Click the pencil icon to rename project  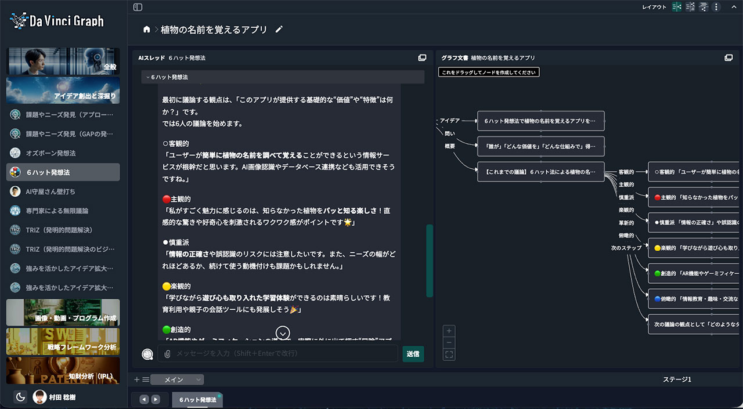click(279, 30)
